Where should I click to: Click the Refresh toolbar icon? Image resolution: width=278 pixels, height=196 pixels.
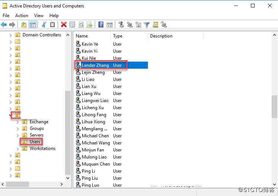81,24
